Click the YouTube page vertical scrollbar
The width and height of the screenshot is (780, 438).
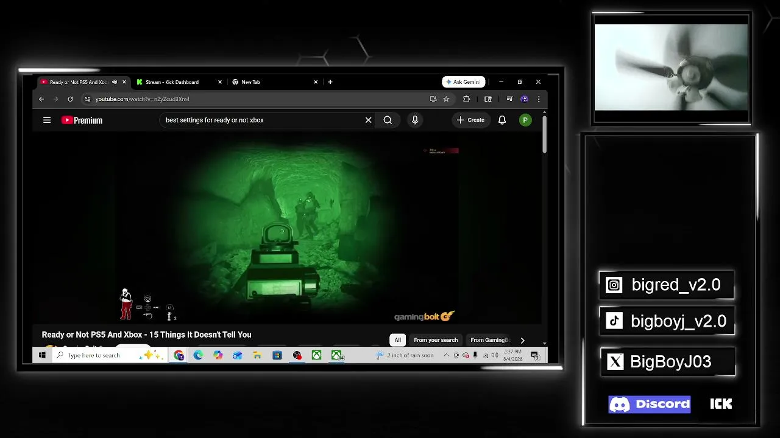click(545, 134)
